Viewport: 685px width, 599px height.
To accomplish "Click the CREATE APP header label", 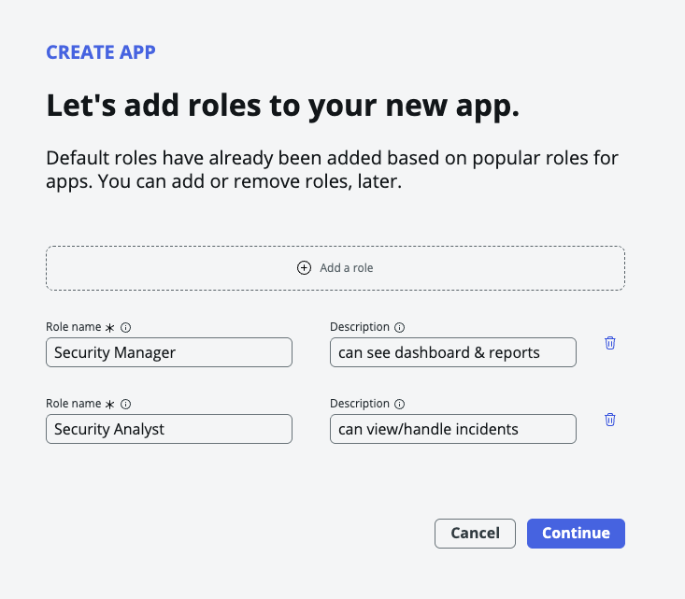I will [101, 52].
